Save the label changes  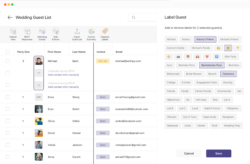point(219,153)
